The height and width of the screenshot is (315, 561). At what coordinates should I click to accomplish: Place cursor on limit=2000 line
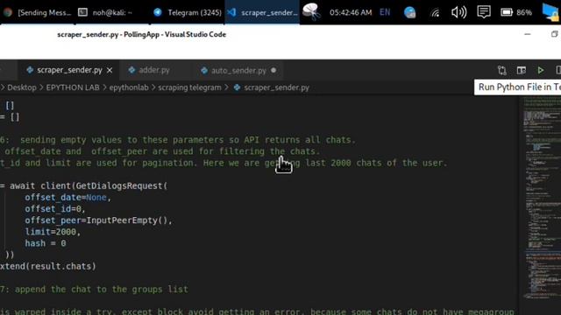coord(53,232)
